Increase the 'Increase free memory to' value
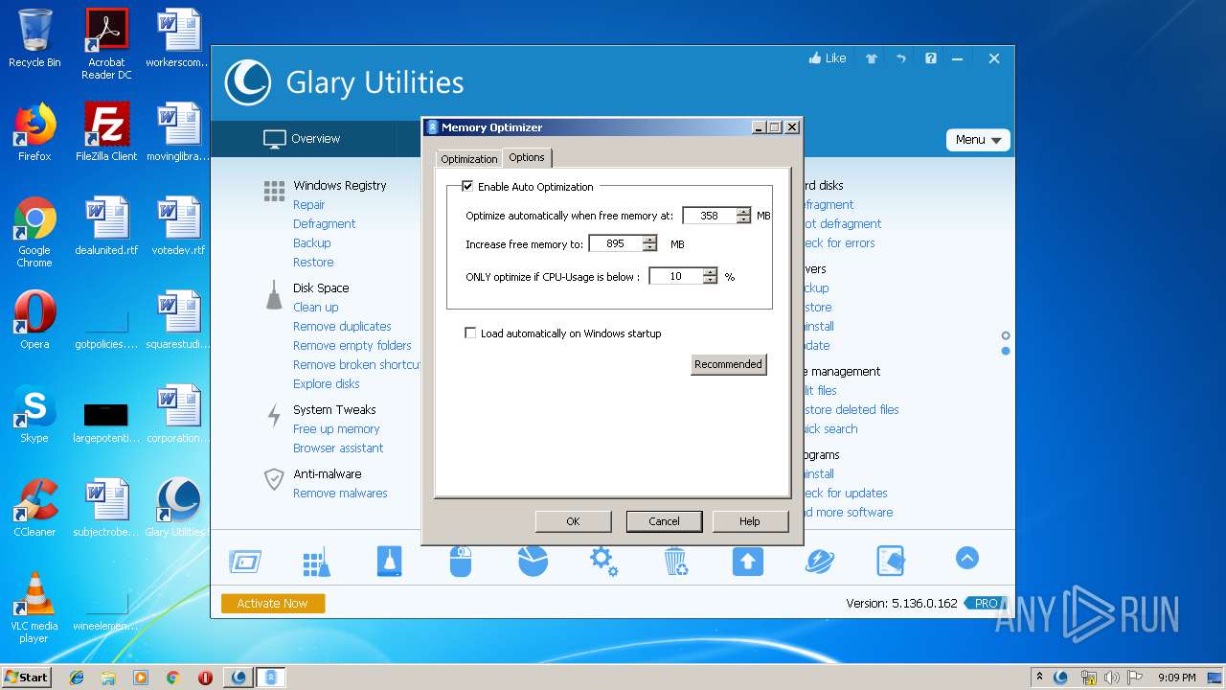This screenshot has width=1226, height=690. point(650,240)
